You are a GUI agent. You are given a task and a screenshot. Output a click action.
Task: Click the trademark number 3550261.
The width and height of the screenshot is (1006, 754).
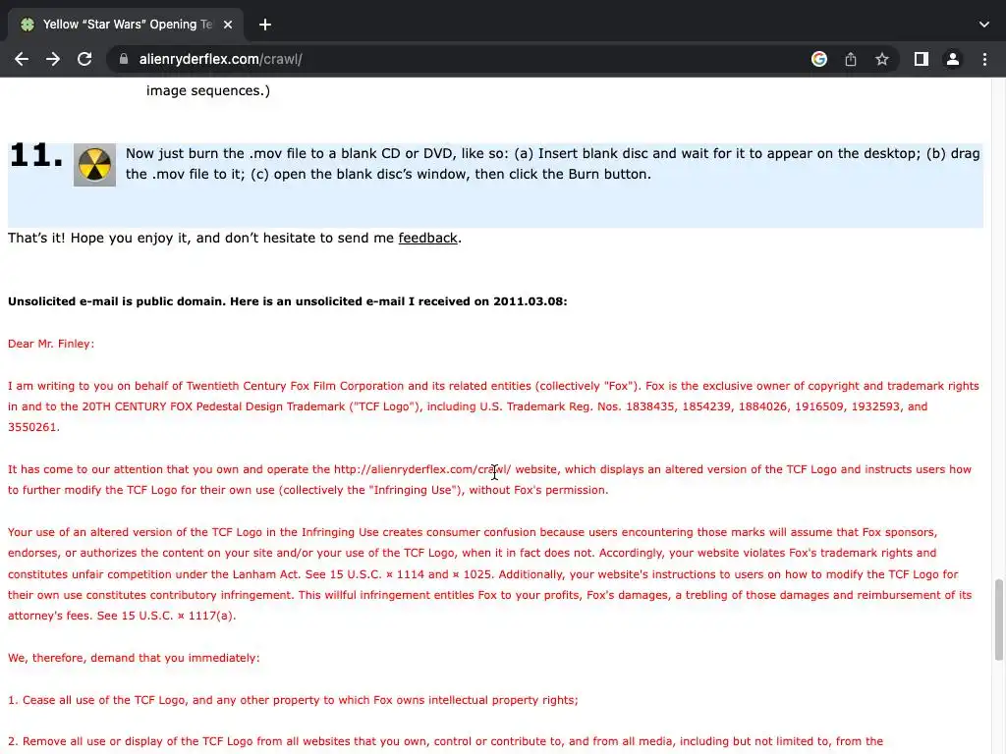click(32, 427)
